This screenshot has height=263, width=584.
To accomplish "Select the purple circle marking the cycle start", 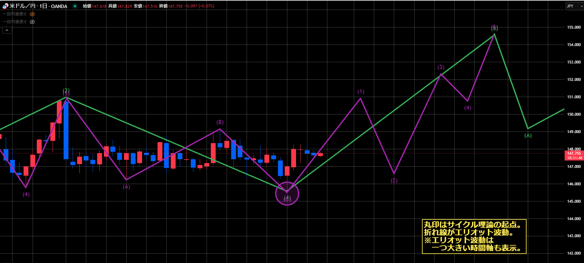I will coord(287,194).
